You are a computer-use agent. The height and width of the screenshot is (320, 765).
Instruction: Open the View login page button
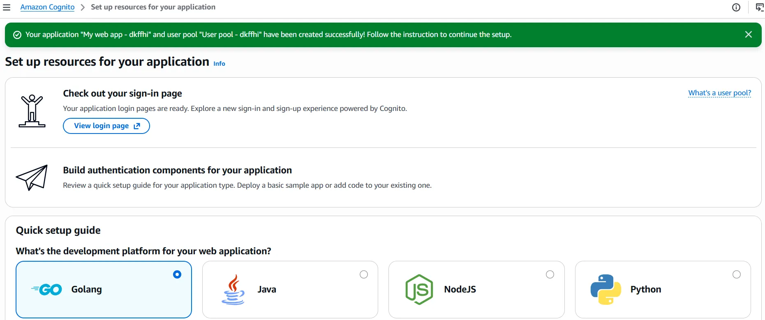(x=106, y=126)
